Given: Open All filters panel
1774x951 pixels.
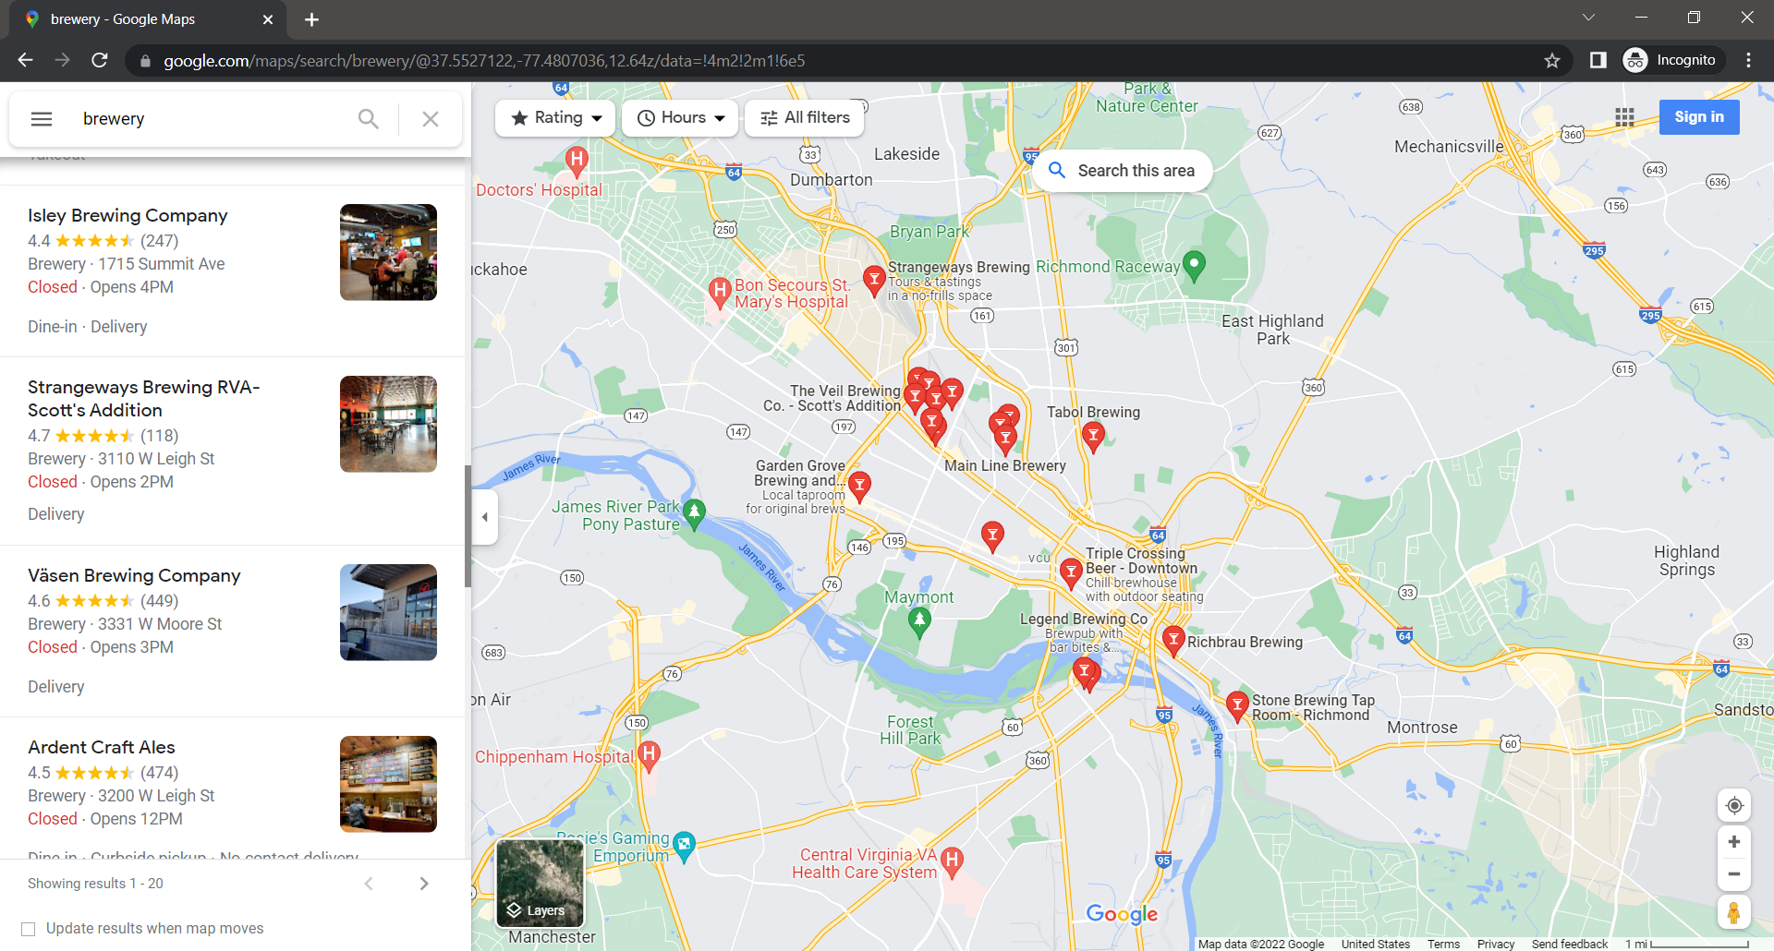Looking at the screenshot, I should [x=805, y=118].
